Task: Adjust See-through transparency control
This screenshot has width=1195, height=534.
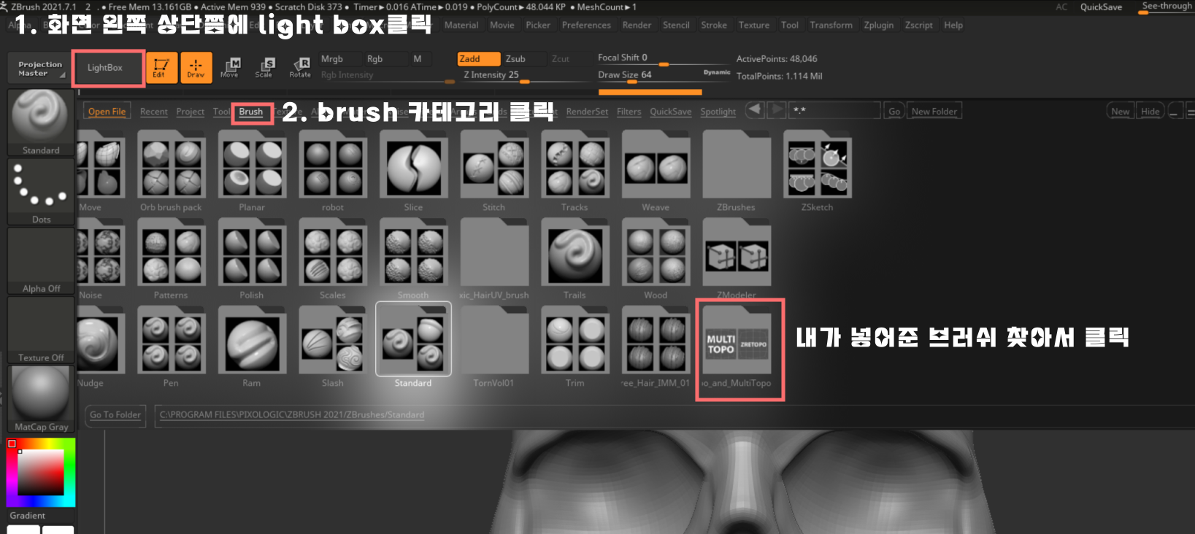Action: 1166,7
